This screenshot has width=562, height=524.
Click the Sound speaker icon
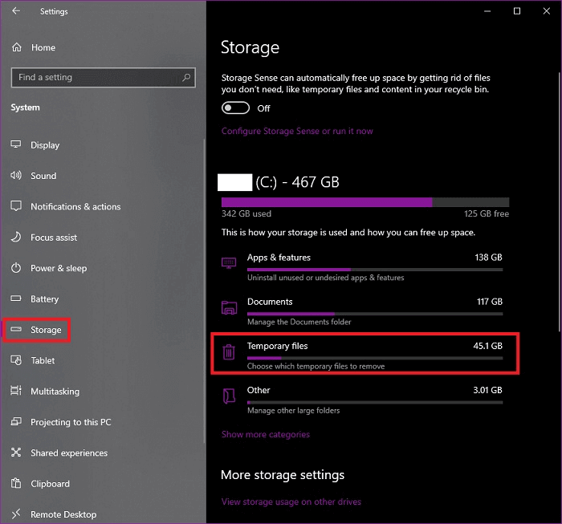click(x=16, y=176)
